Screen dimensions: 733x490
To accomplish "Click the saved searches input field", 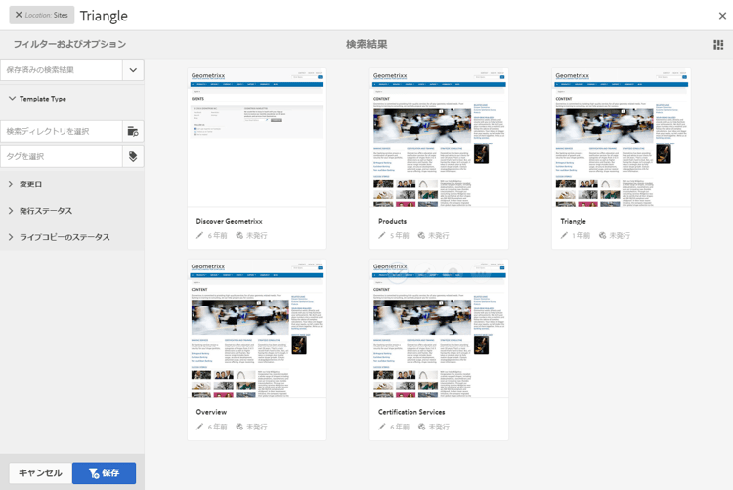I will tap(62, 70).
